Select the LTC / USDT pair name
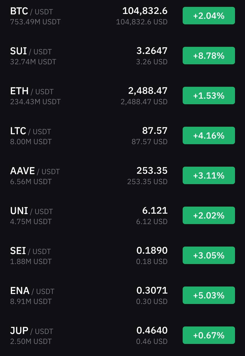 click(x=31, y=131)
